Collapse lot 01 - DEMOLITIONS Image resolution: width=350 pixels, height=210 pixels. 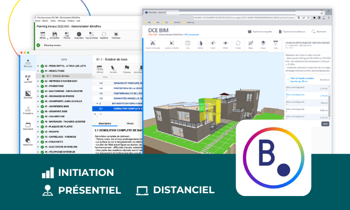point(38,71)
